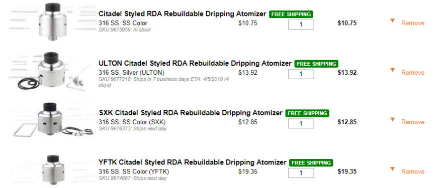
Task: Select the quantity field for the SXK item
Action: click(301, 124)
